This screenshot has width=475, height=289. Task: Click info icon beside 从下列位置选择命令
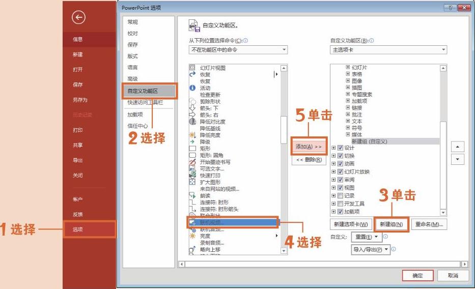246,40
